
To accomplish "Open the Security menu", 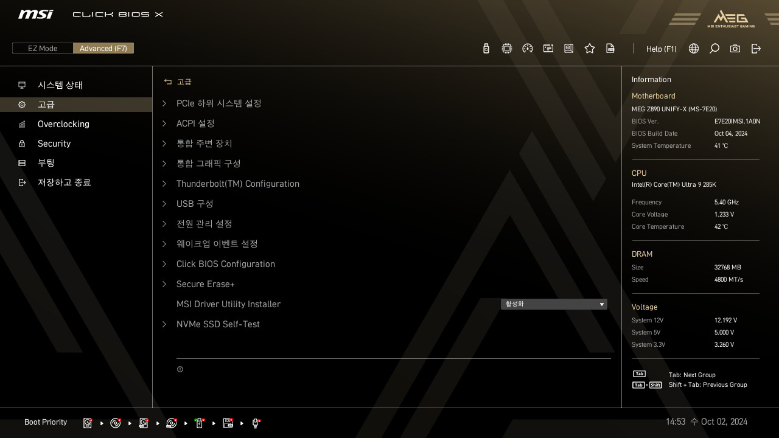I will coord(54,144).
